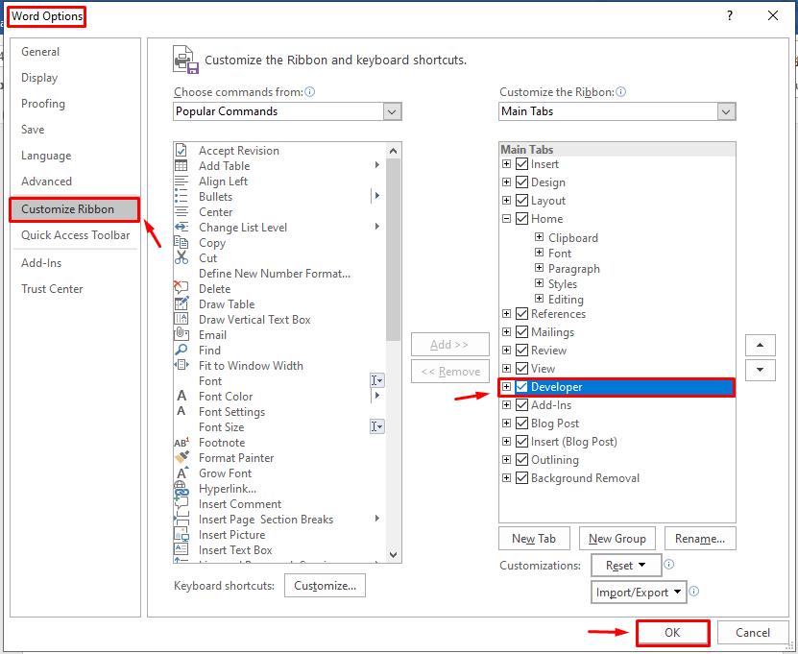Click the Change List Level icon

click(x=181, y=227)
